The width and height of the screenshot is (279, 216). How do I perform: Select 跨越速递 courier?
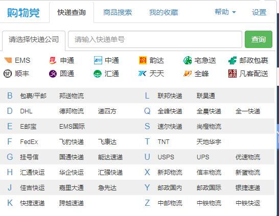point(72,203)
